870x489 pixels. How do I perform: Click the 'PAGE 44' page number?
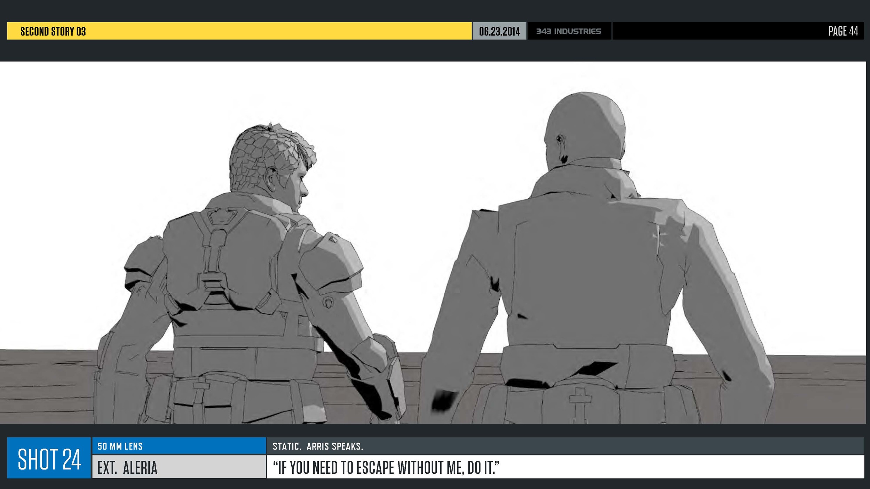pos(843,31)
